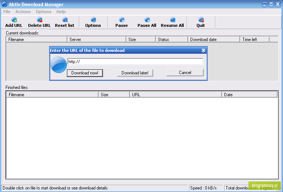Viewport: 283px width, 192px height.
Task: Click the http:// URL input field
Action: click(x=135, y=62)
